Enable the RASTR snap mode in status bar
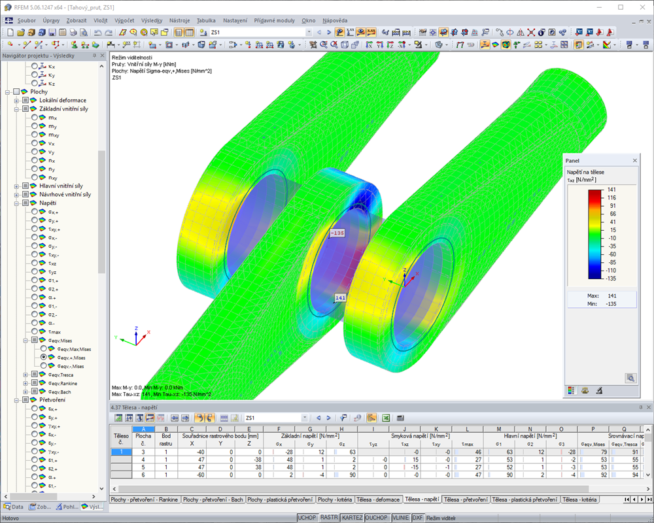The height and width of the screenshot is (523, 654). (x=330, y=517)
